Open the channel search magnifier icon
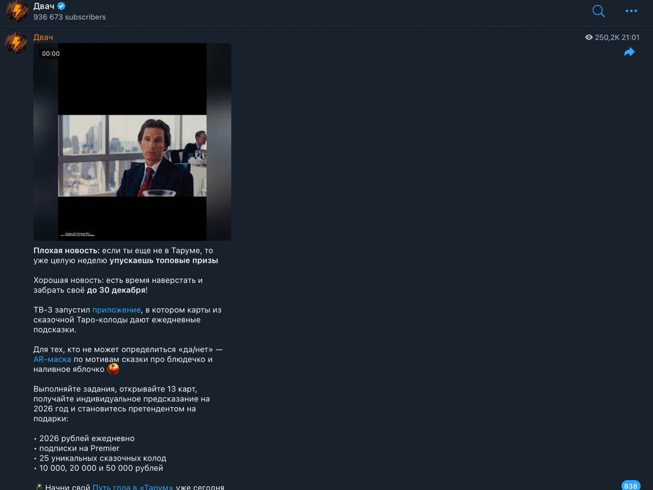The image size is (653, 490). click(599, 11)
